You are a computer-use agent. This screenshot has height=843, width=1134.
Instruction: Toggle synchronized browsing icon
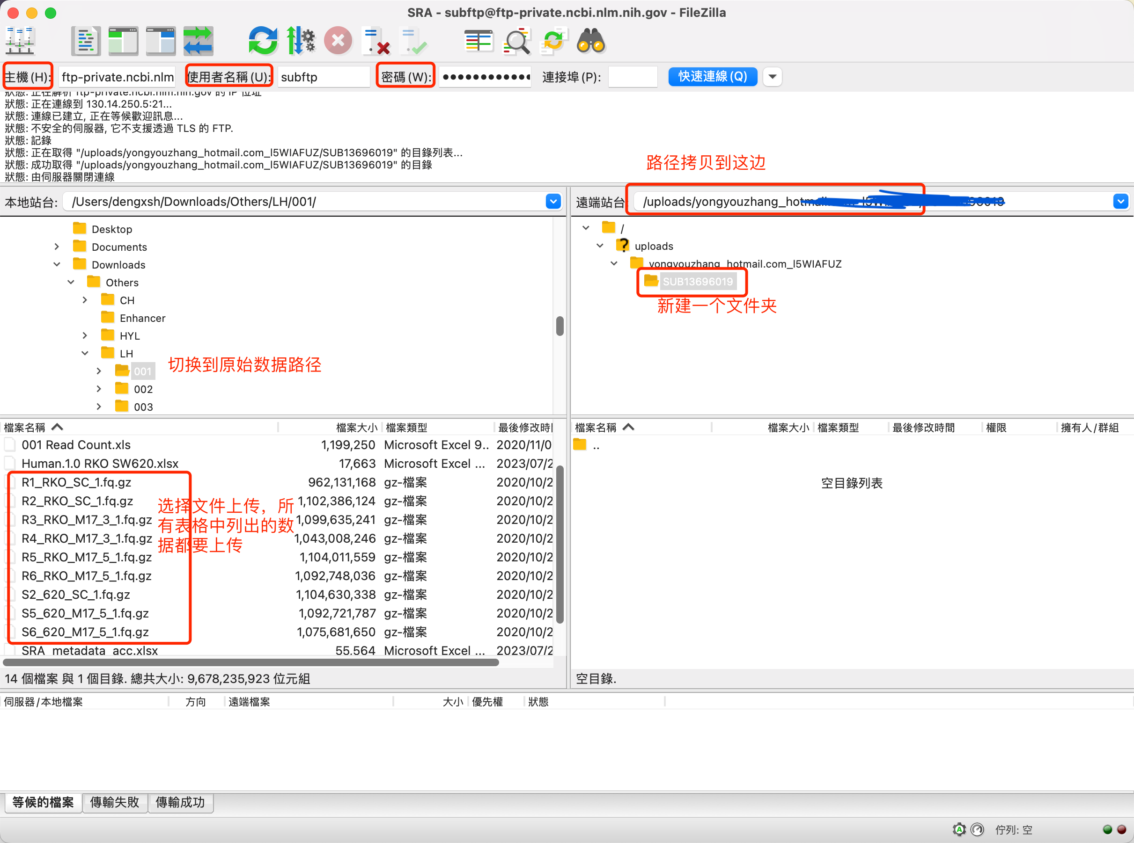(553, 40)
